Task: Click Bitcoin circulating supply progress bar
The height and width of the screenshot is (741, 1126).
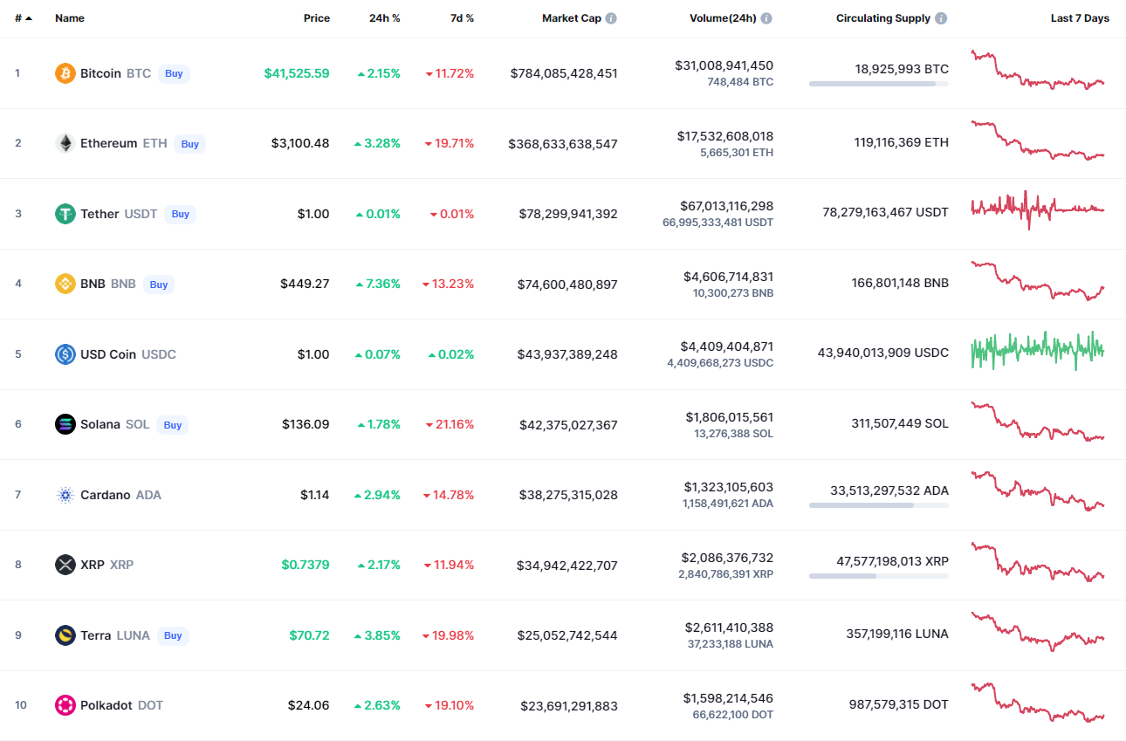Action: pyautogui.click(x=878, y=84)
